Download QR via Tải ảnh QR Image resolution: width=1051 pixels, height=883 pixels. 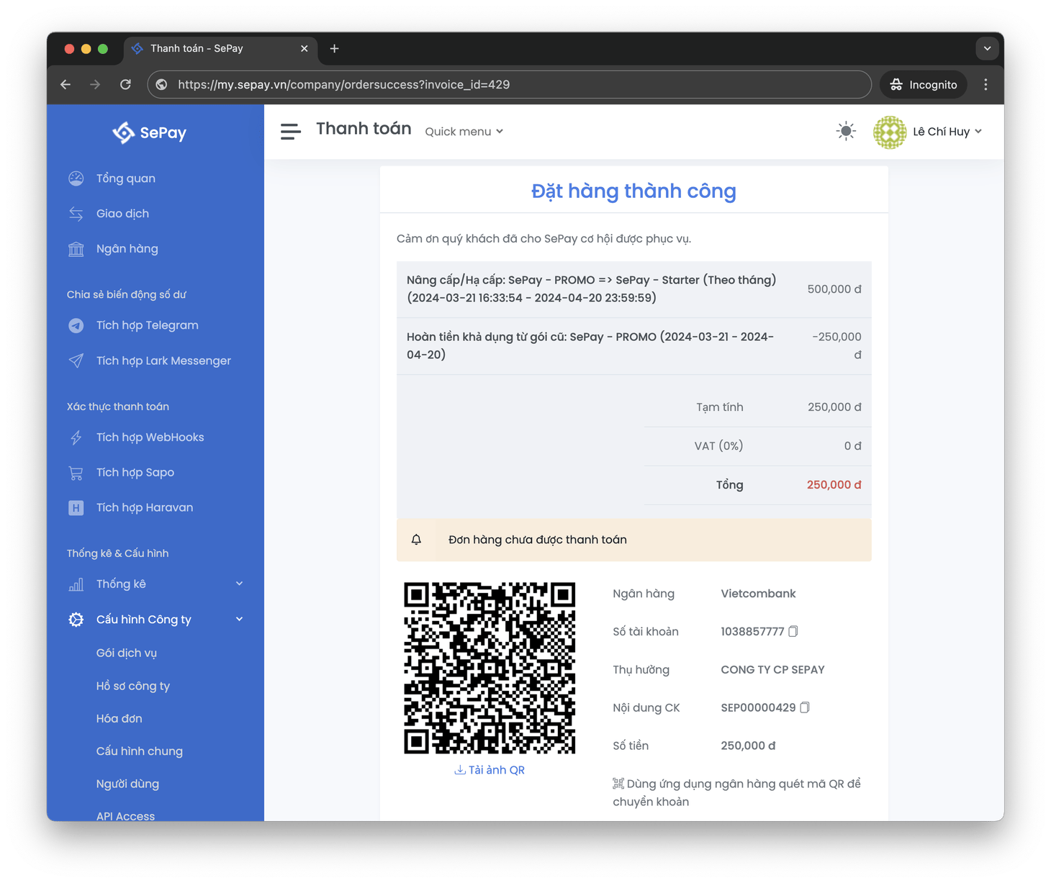(x=490, y=770)
